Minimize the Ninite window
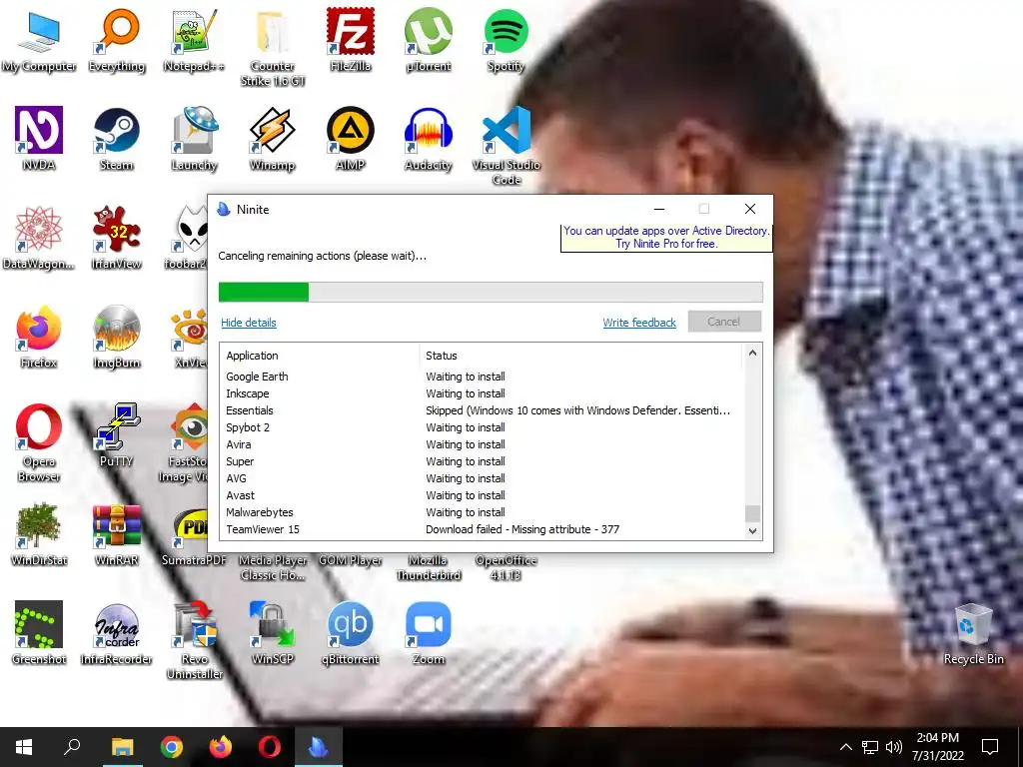Viewport: 1023px width, 767px height. tap(659, 209)
